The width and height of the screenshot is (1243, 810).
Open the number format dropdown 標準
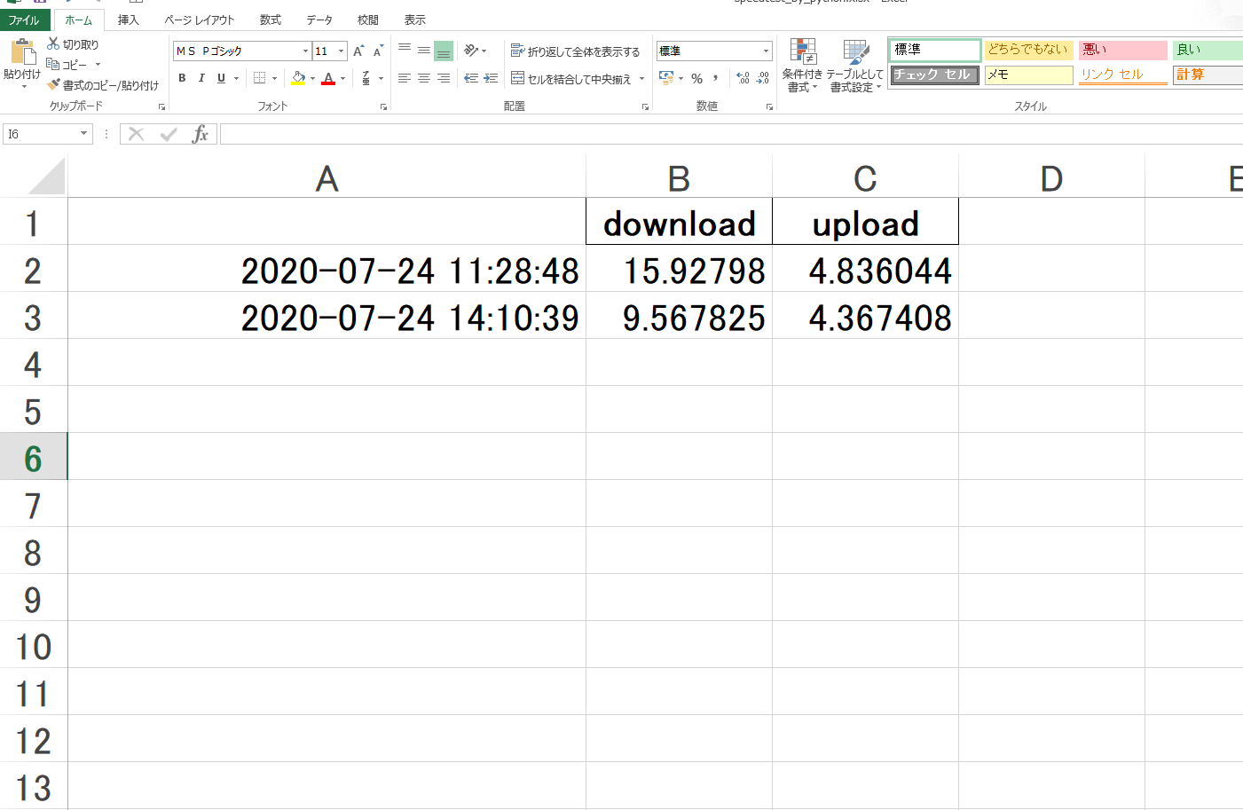[x=766, y=51]
